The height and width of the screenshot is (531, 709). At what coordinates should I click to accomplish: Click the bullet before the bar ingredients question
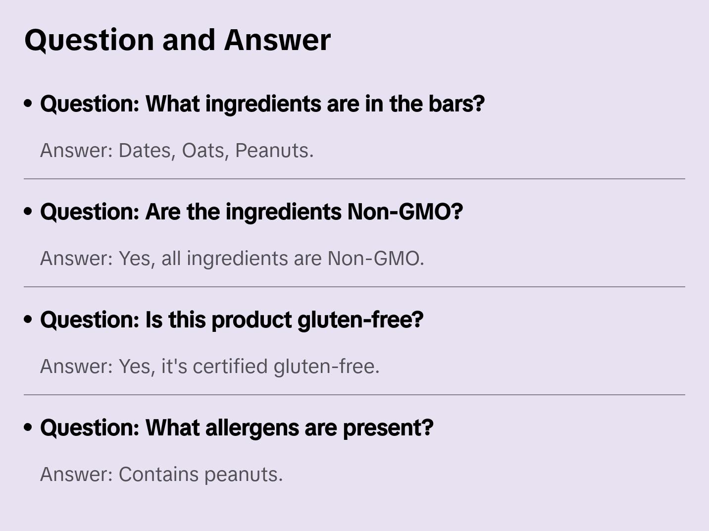click(x=28, y=104)
